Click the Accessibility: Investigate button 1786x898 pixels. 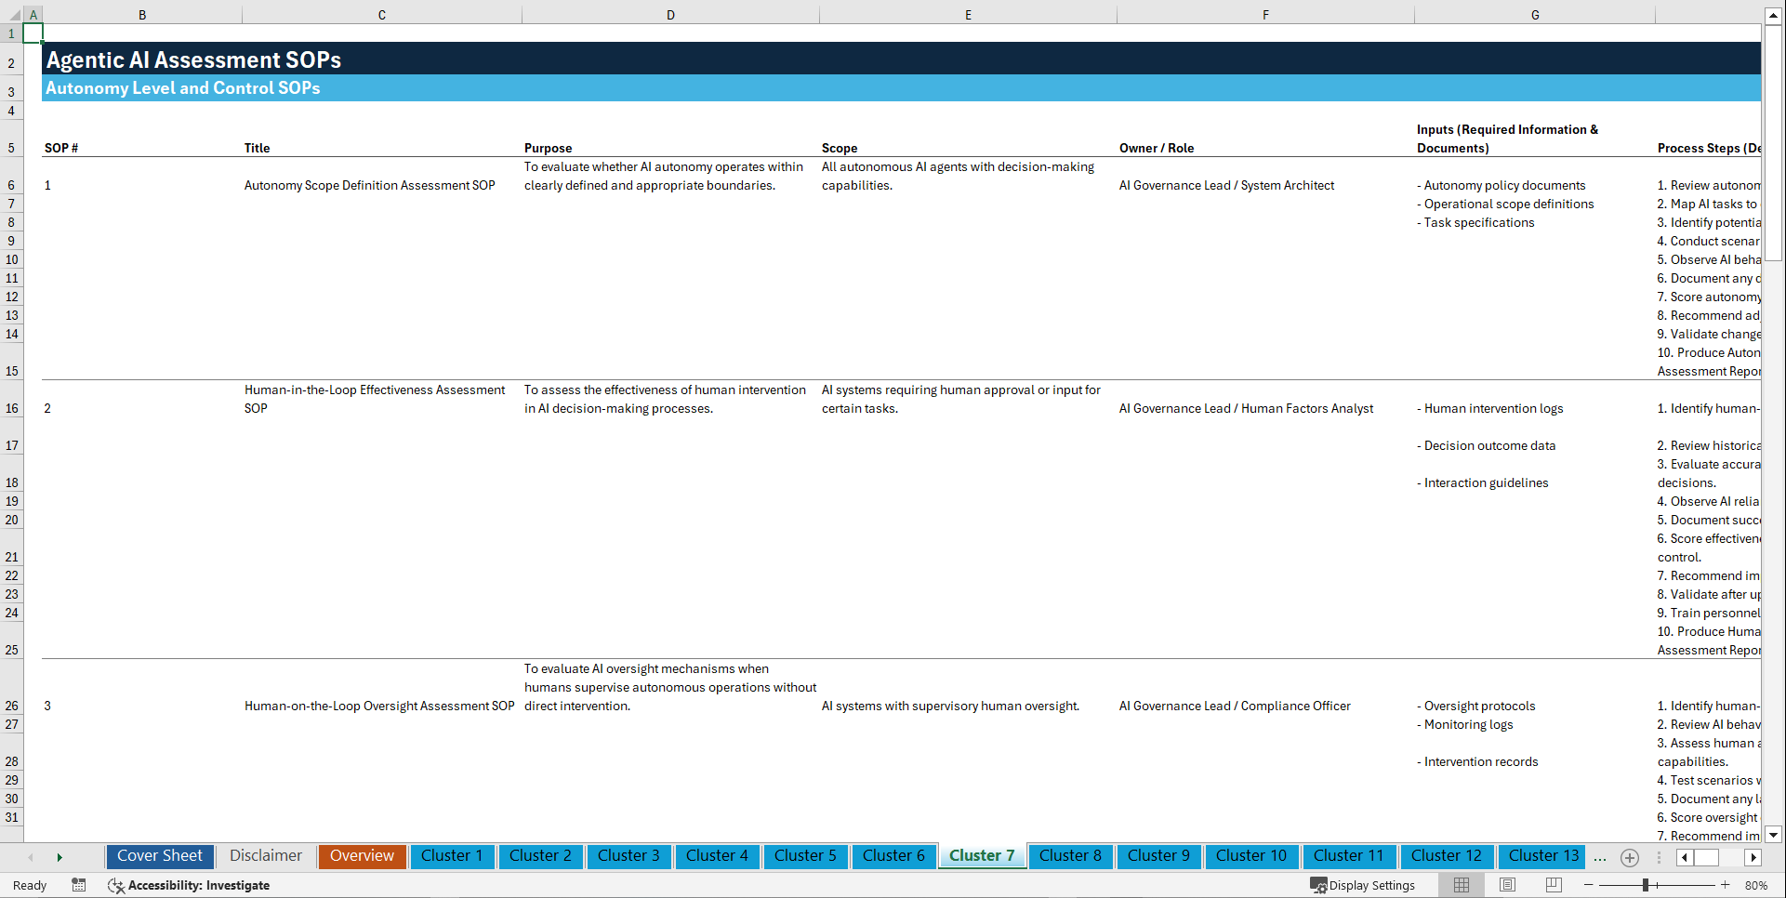tap(190, 885)
